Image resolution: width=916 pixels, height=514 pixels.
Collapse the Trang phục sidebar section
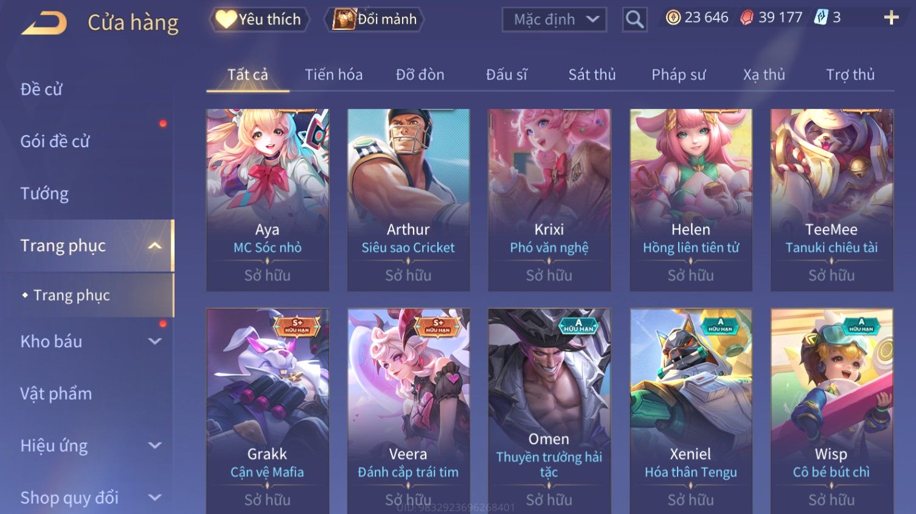point(155,246)
